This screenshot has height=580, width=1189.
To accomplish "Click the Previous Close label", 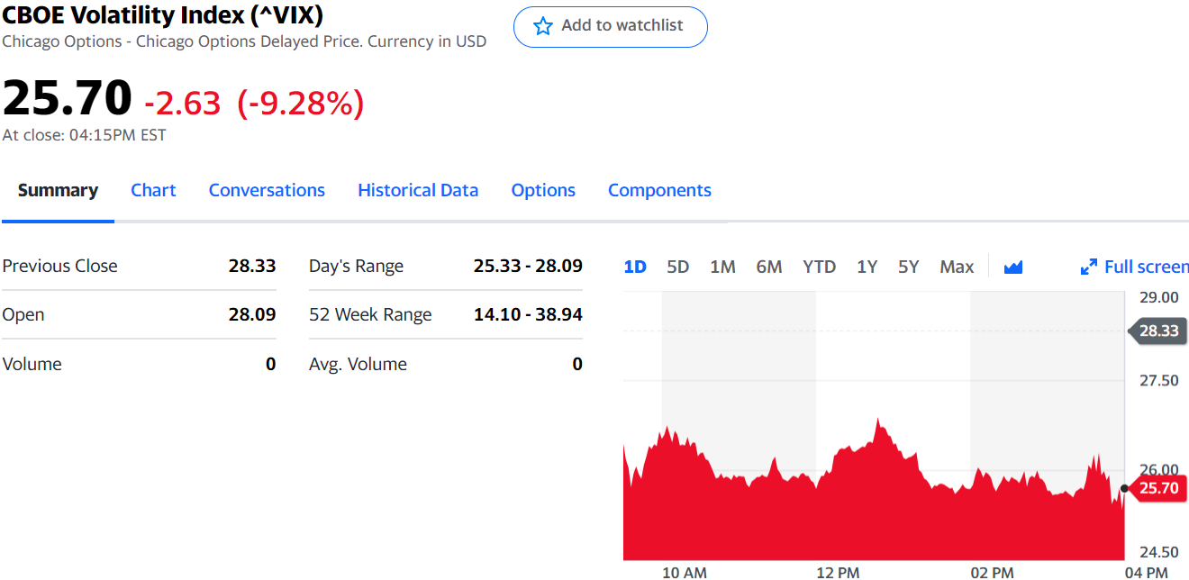I will (x=59, y=266).
